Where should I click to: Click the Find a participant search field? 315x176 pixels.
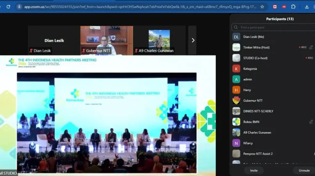273,28
